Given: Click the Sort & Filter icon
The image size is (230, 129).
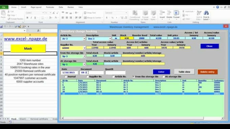Looking at the screenshot, I should 199,13.
